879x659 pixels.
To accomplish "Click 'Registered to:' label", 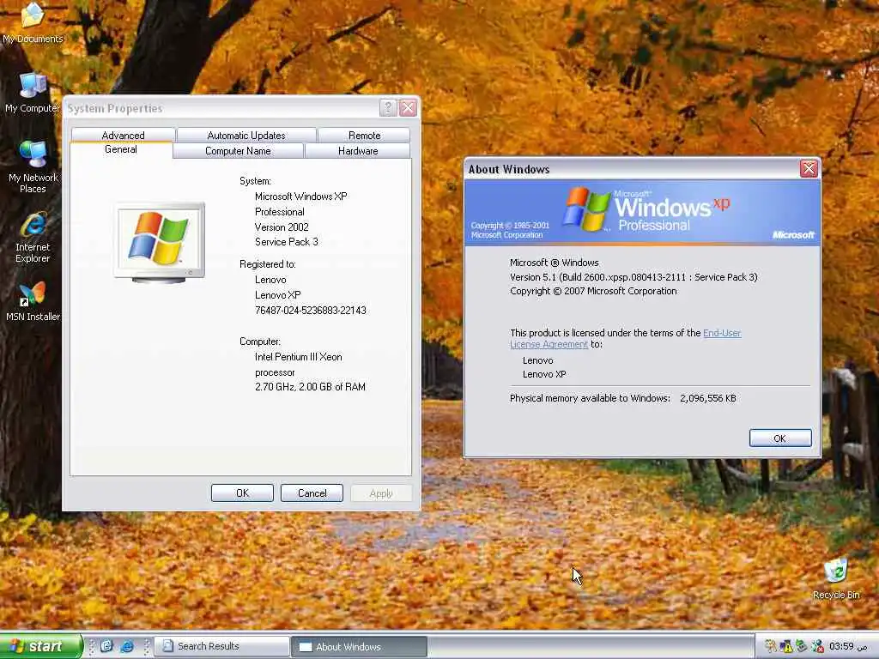I will (x=268, y=264).
